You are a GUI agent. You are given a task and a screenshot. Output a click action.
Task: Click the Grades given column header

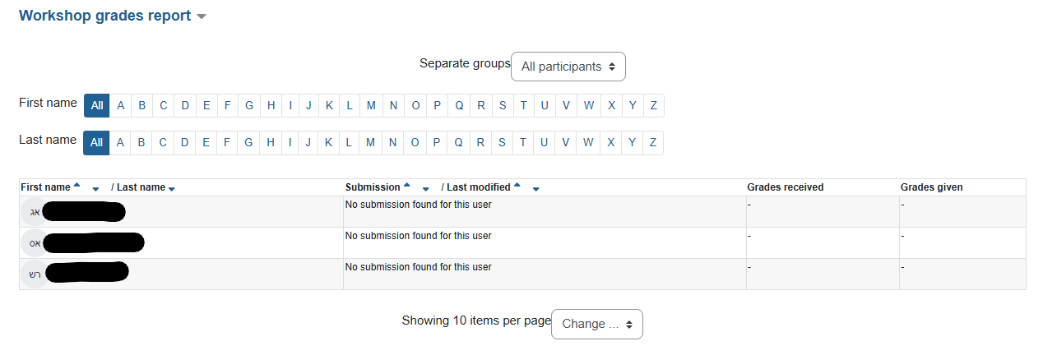[x=932, y=187]
